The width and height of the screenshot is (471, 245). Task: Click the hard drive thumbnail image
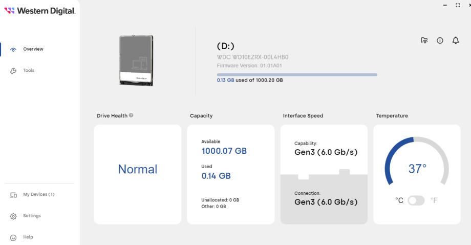[x=136, y=60]
